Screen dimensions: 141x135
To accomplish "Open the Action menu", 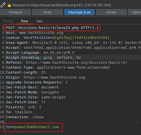I will click(x=111, y=12).
